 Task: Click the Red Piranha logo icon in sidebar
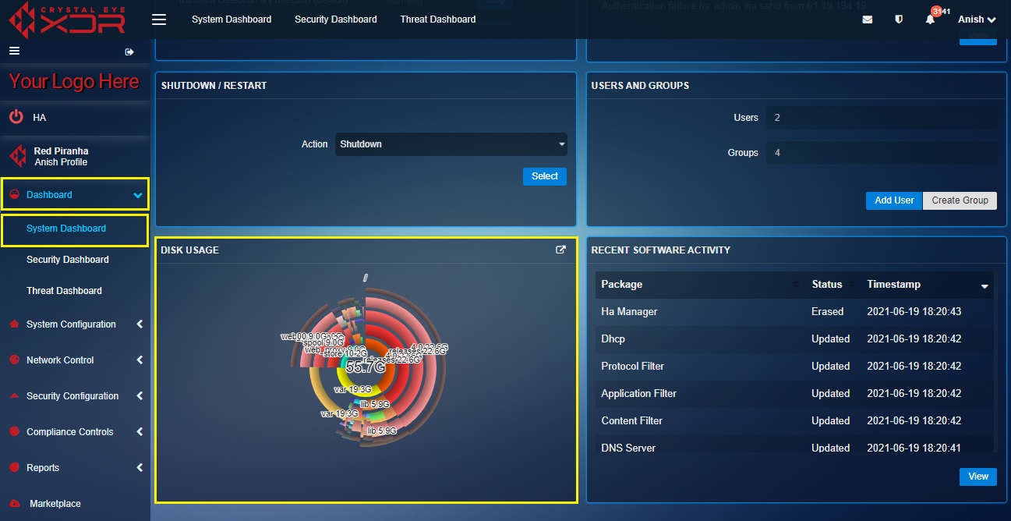(x=17, y=156)
